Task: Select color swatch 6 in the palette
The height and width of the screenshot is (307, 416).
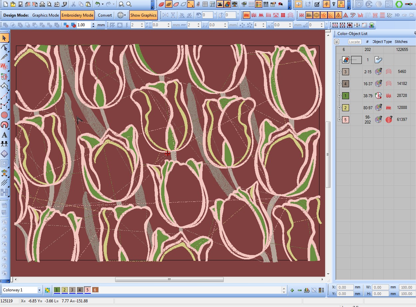Action: 95,290
